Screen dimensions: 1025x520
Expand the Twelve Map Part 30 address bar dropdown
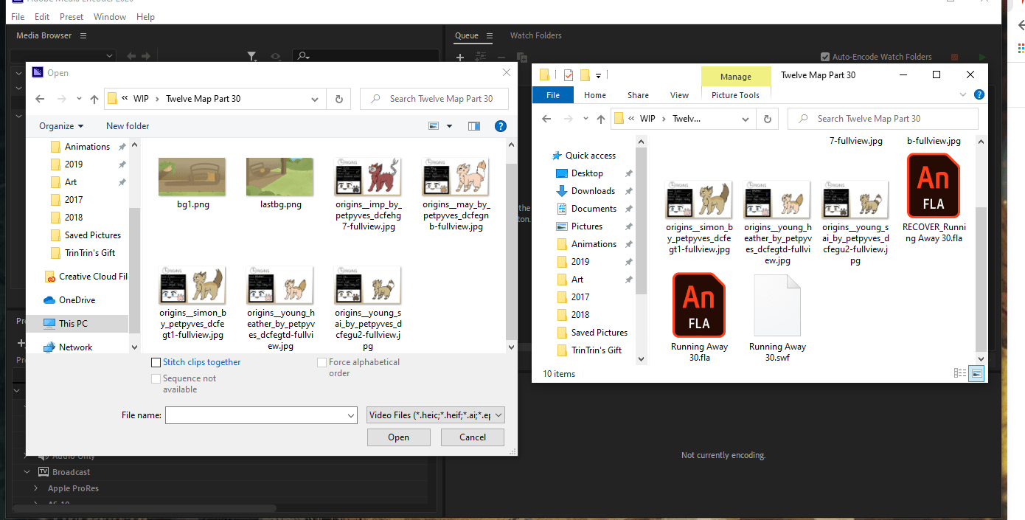pyautogui.click(x=315, y=98)
